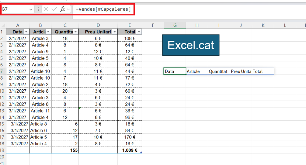Select column header G

175,25
